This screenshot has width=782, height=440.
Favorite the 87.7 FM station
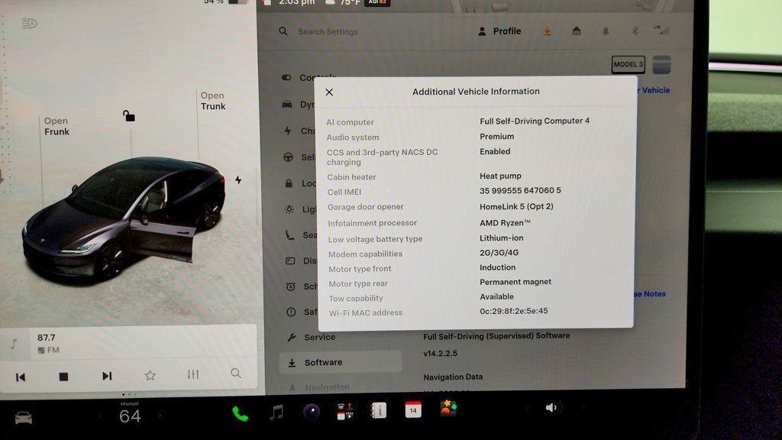(150, 375)
